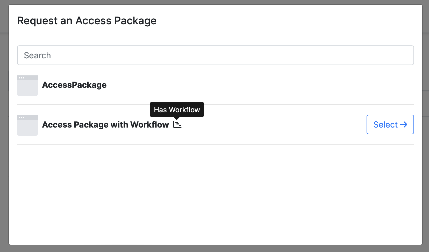Click the dimmed backdrop outside the dialog
429x252 pixels.
click(4, 129)
